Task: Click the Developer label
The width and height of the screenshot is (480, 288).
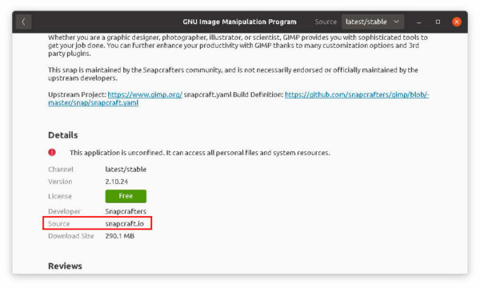Action: [64, 211]
